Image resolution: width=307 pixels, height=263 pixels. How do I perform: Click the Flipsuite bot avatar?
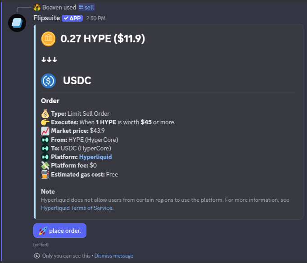click(x=17, y=23)
